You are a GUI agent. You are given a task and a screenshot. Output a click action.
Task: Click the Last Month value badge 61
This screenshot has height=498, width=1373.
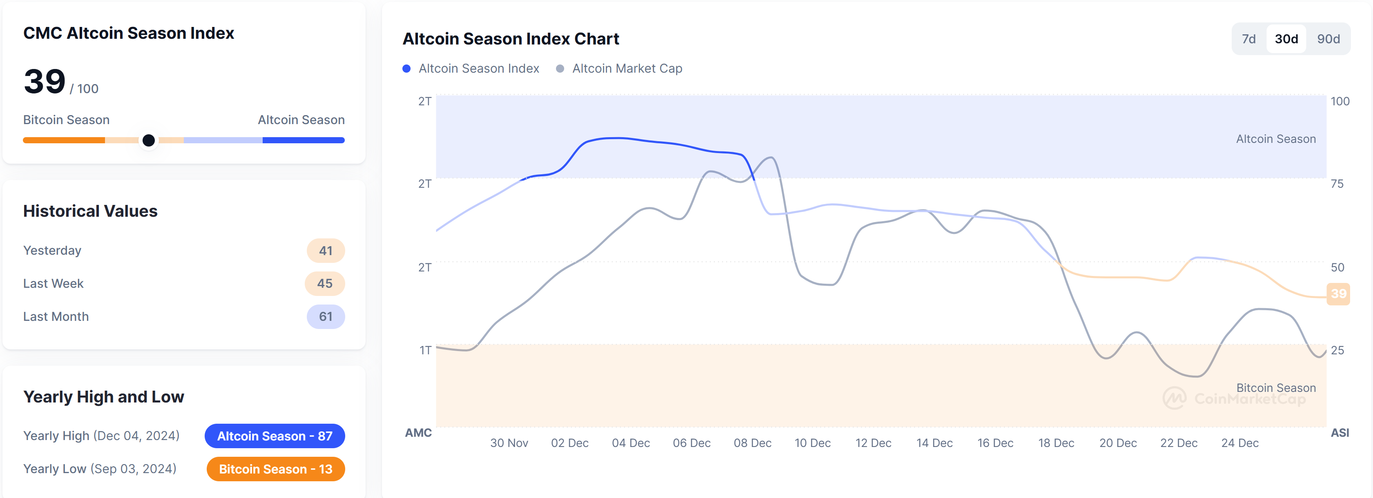[326, 317]
